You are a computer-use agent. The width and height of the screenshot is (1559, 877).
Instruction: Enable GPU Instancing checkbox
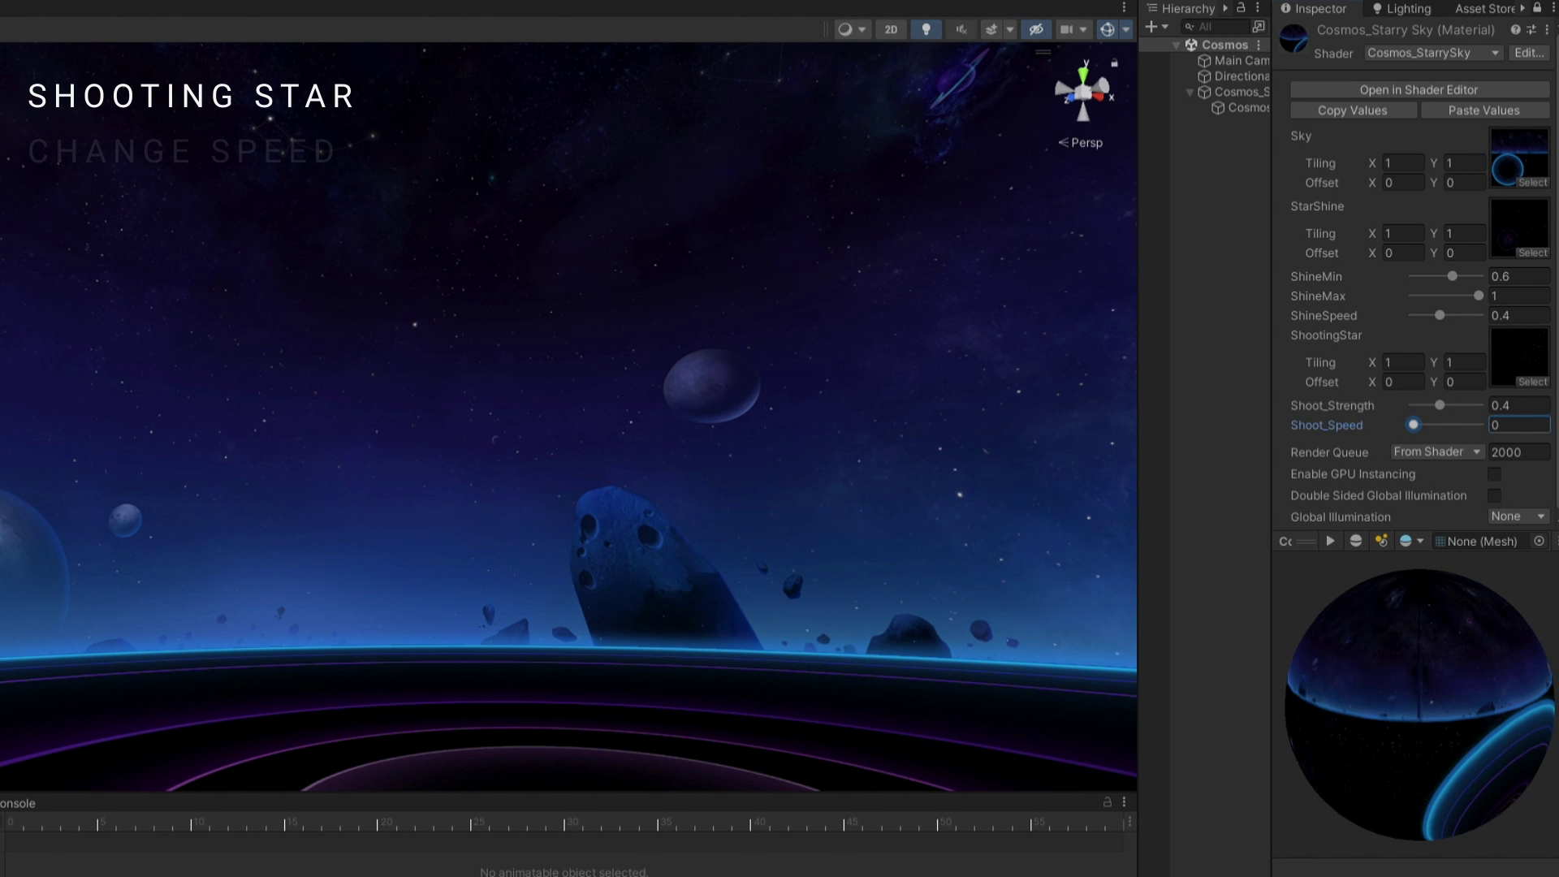tap(1494, 474)
